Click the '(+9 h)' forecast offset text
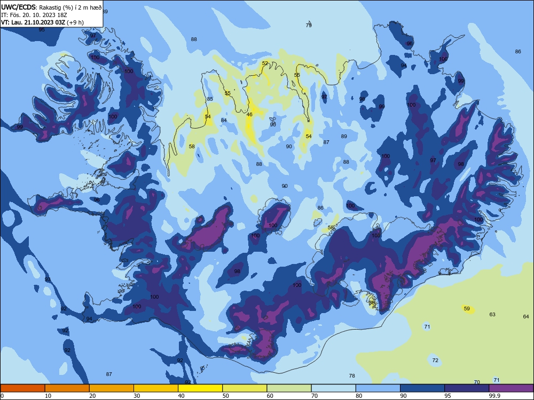The height and width of the screenshot is (400, 534). (75, 22)
